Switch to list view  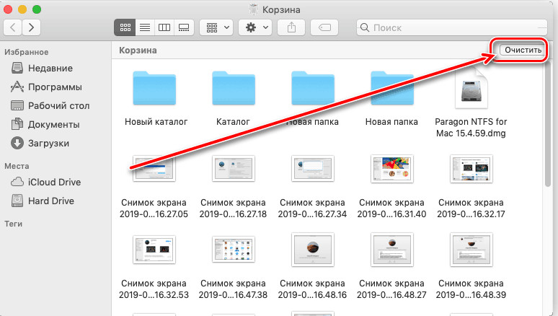coord(145,27)
